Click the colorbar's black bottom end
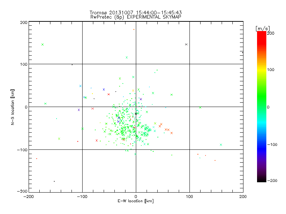Image resolution: width=286 pixels, height=214 pixels. (262, 180)
